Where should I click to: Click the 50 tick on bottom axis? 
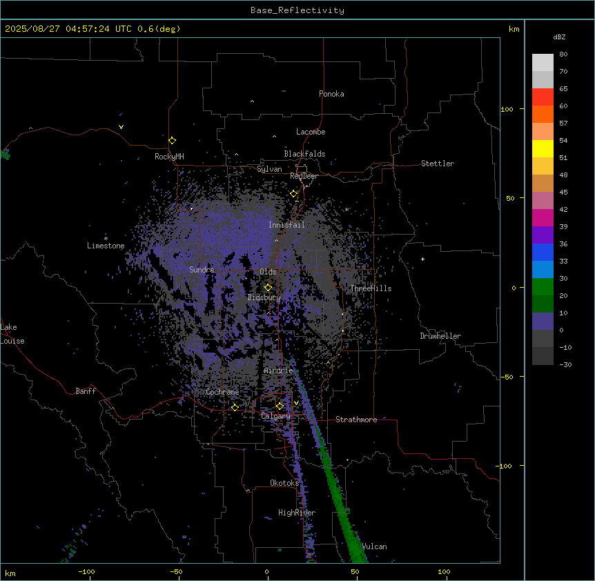355,571
